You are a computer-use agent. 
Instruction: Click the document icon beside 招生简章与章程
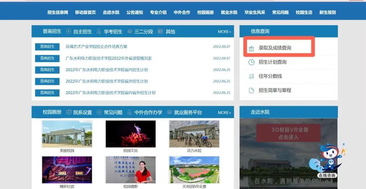251,90
